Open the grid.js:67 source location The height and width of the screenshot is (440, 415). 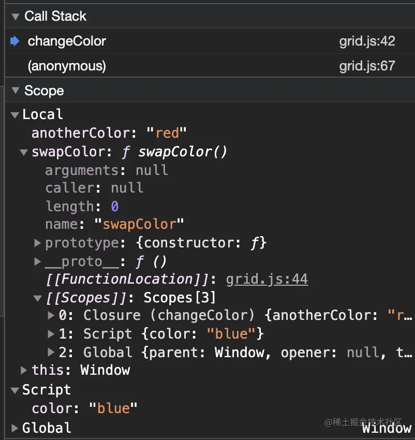click(x=367, y=66)
